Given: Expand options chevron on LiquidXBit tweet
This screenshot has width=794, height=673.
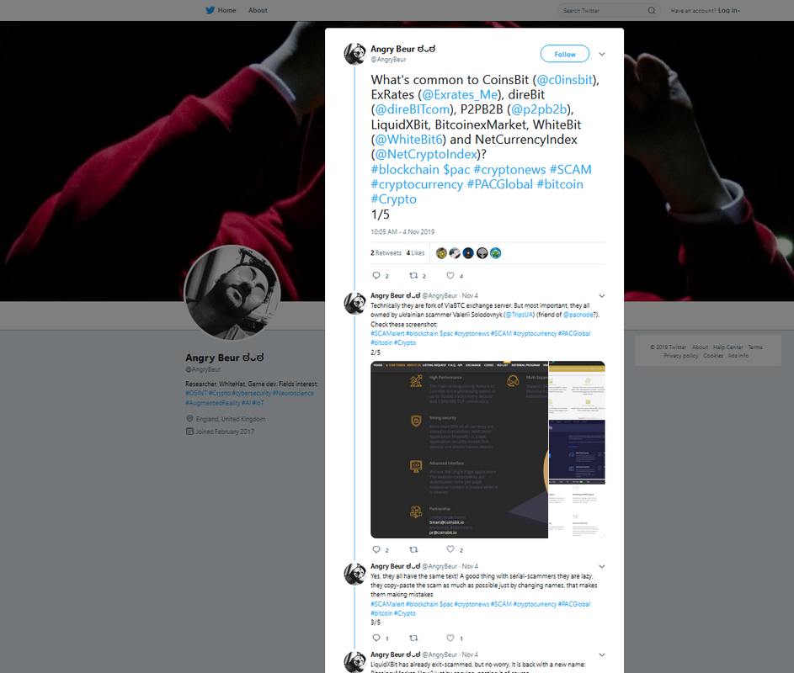Looking at the screenshot, I should [x=601, y=654].
